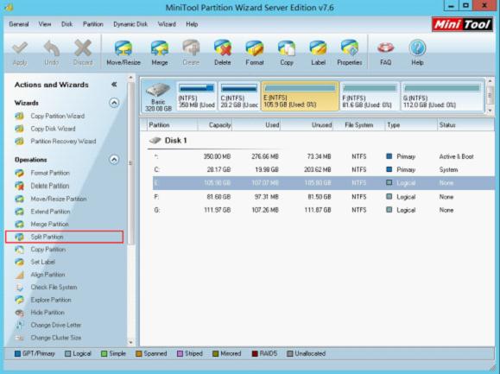Collapse the Operations section
This screenshot has width=500, height=374.
114,160
